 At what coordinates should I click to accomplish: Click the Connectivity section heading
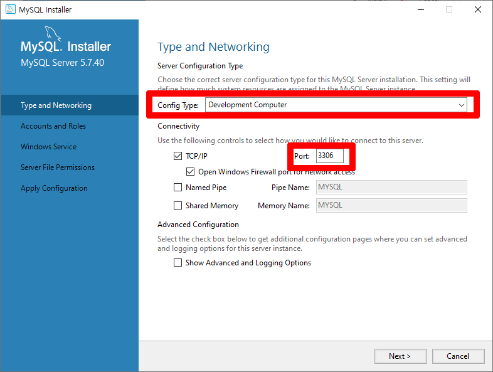(x=178, y=126)
